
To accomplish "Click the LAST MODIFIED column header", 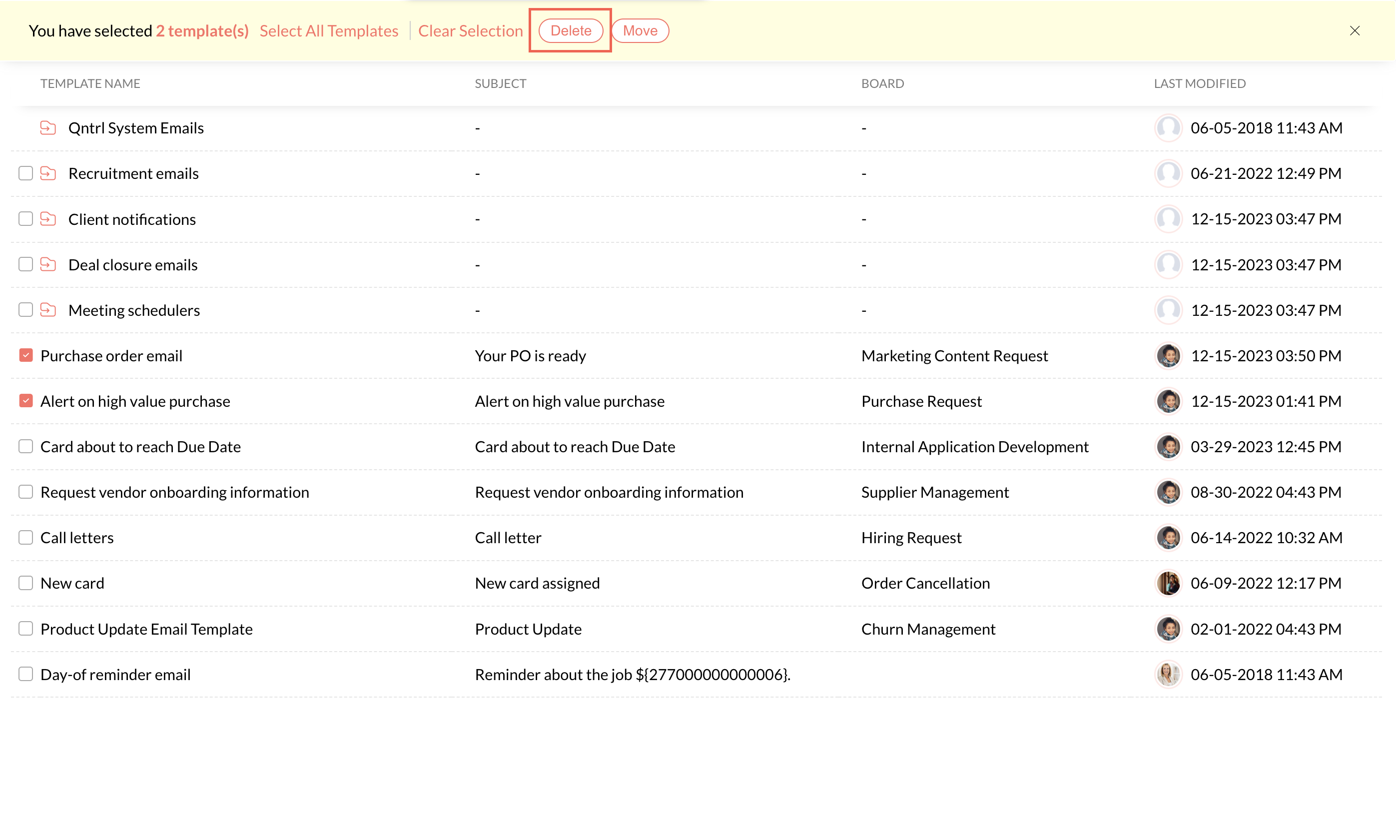I will click(x=1199, y=83).
